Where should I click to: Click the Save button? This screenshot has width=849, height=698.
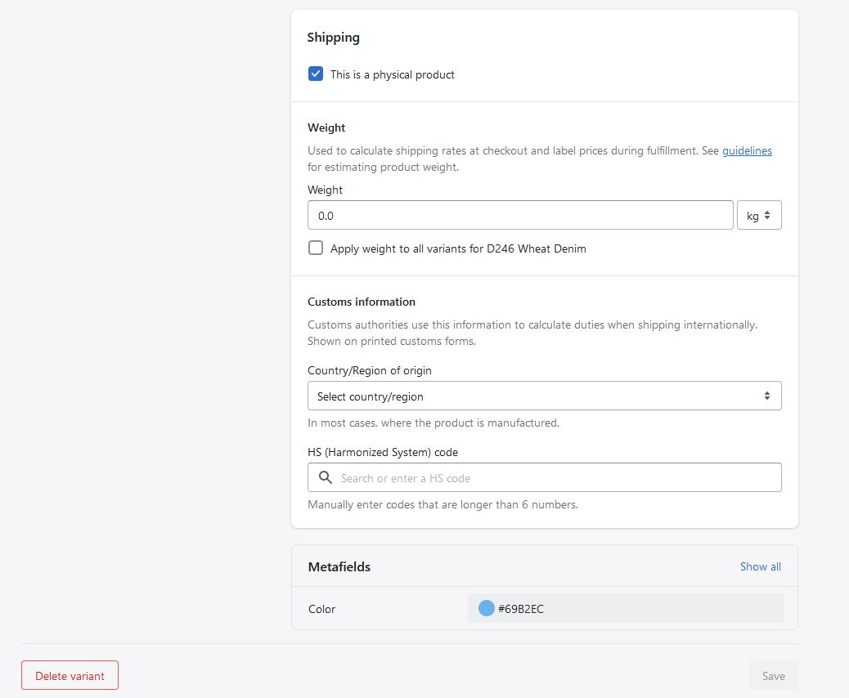(773, 676)
